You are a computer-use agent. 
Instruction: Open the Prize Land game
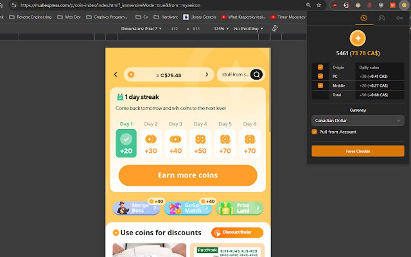(x=240, y=208)
